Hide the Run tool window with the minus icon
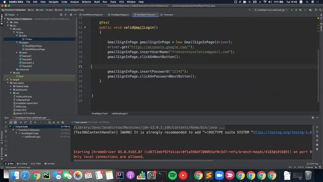 tap(317, 118)
